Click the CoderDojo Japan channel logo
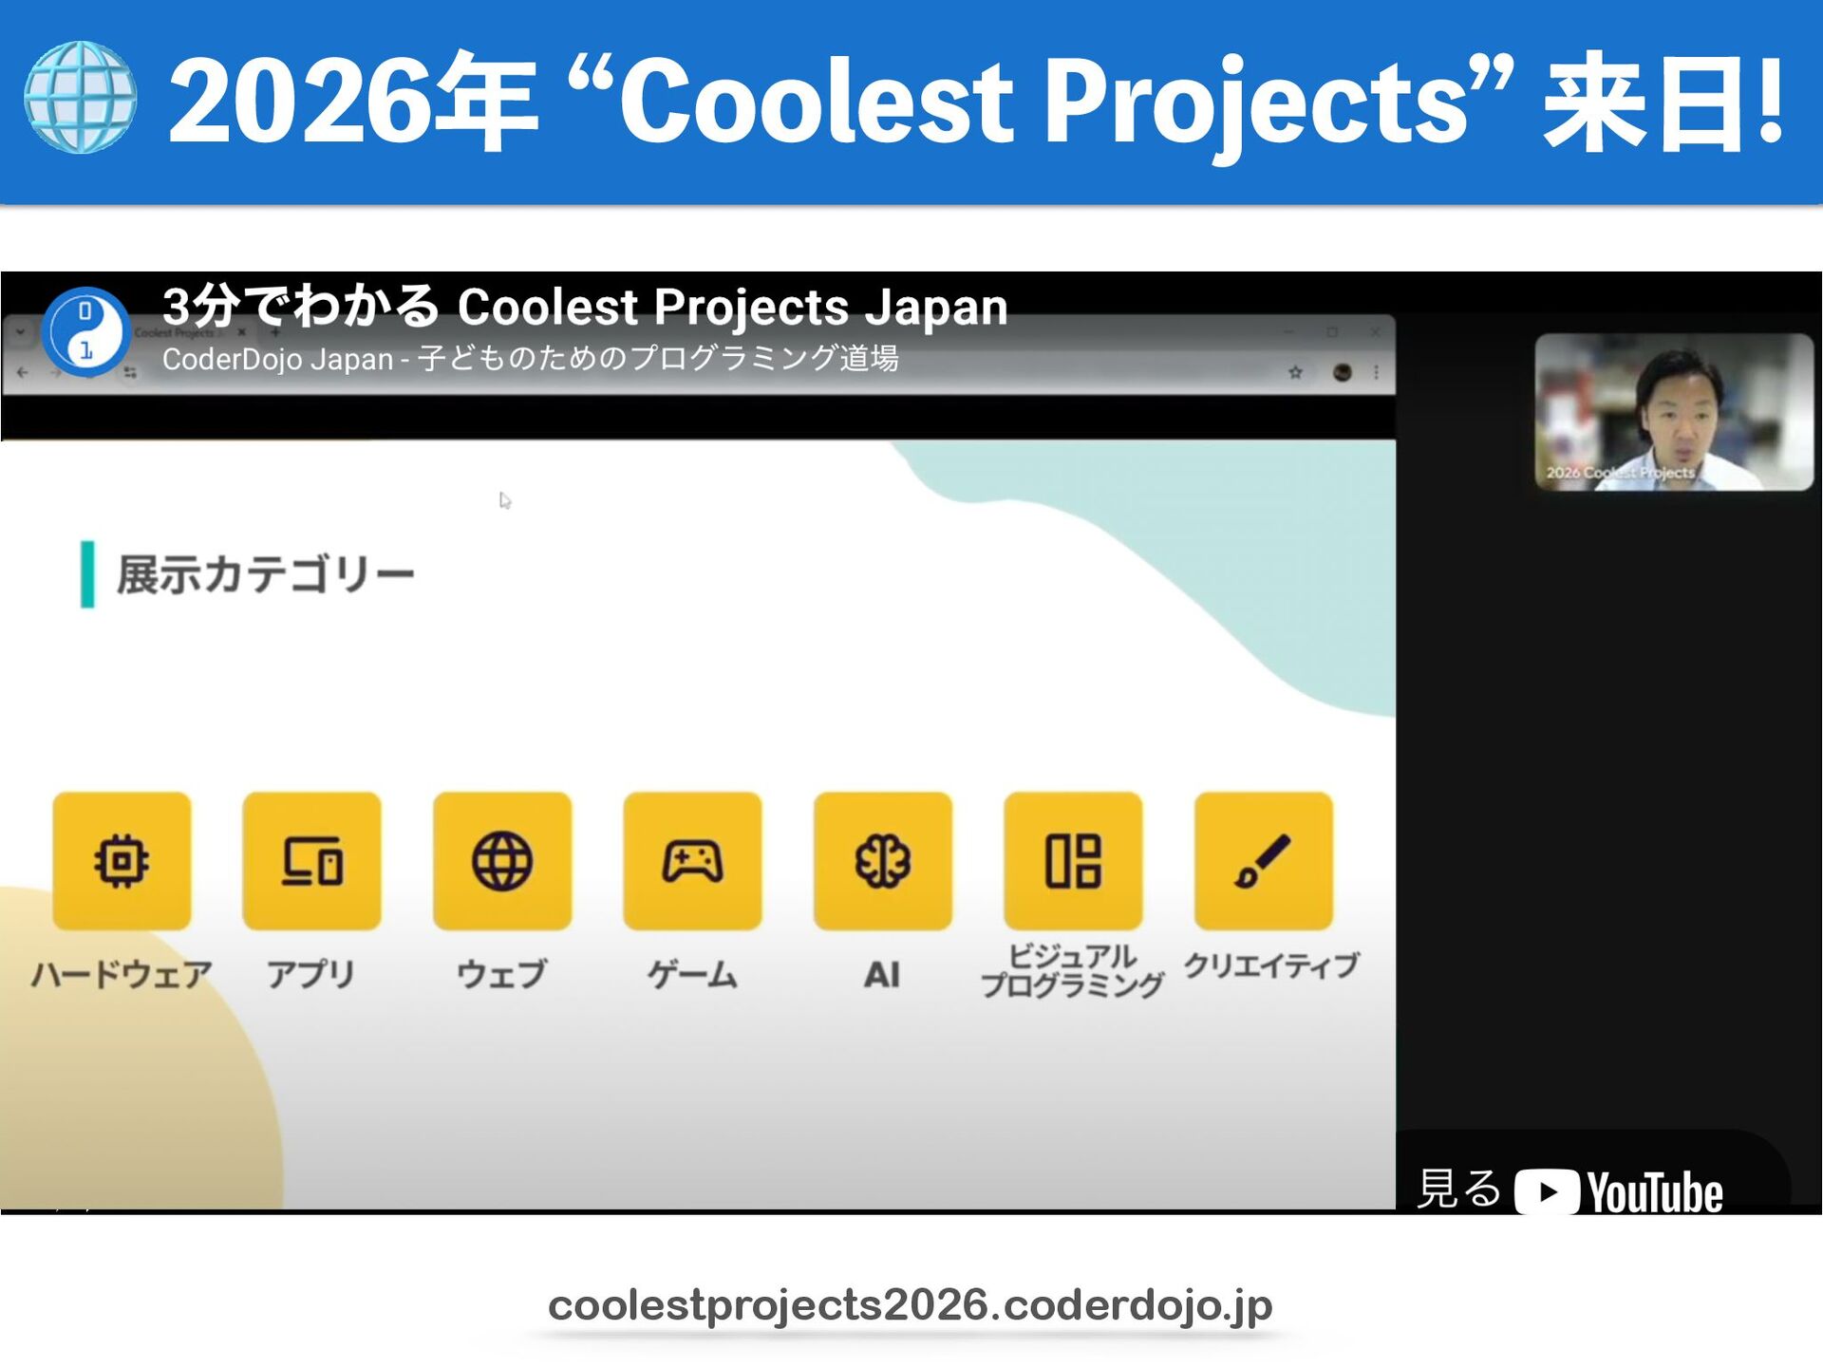 pos(85,331)
